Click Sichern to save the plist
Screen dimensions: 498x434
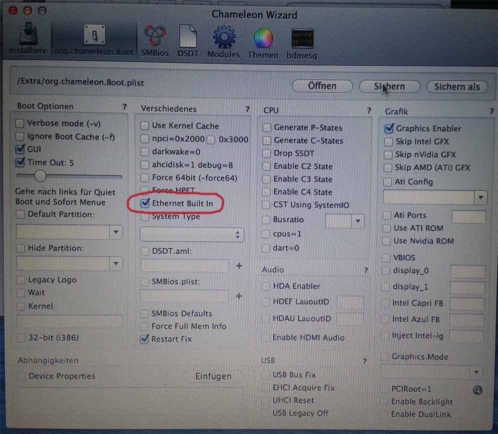[389, 86]
